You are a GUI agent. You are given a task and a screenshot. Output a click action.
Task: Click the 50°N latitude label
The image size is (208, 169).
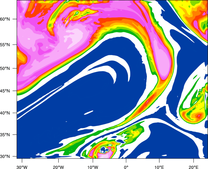point(5,68)
